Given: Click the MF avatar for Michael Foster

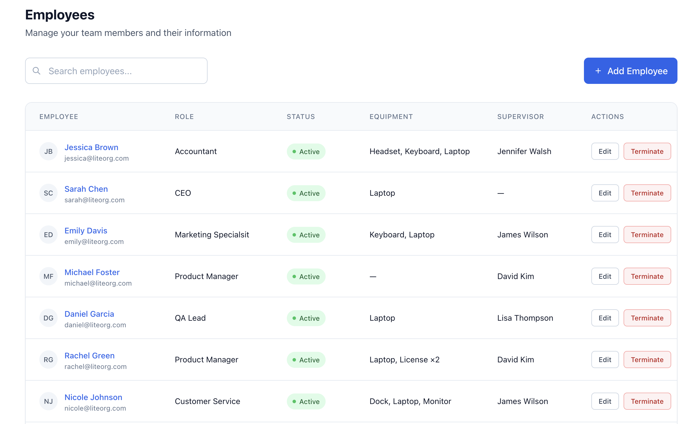Looking at the screenshot, I should 48,276.
